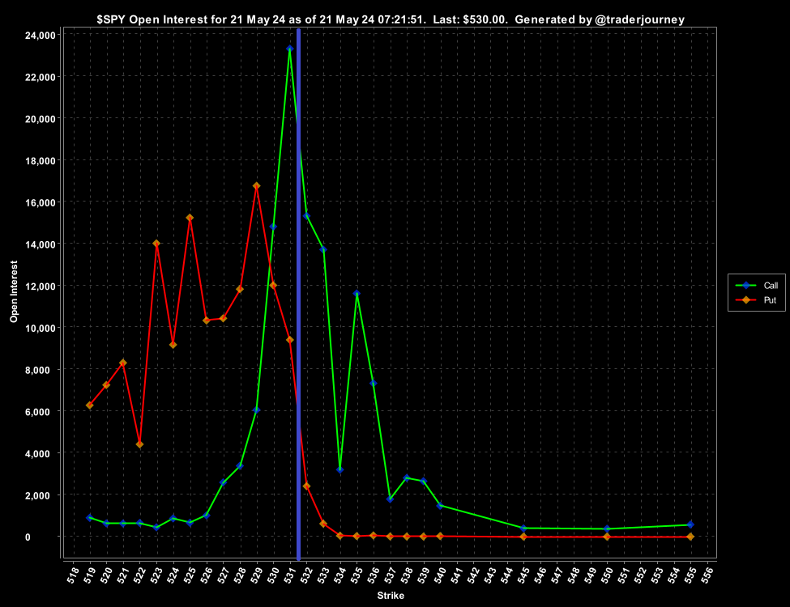This screenshot has height=607, width=790.
Task: Click the 543 strike tick label
Action: 489,575
